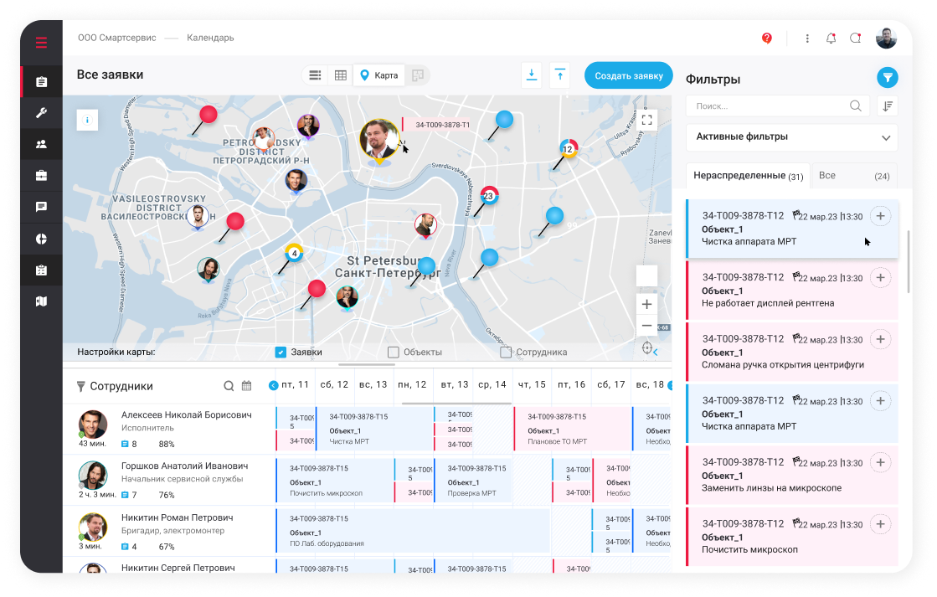
Task: Click the filters panel vertical scrollbar
Action: coord(909,261)
